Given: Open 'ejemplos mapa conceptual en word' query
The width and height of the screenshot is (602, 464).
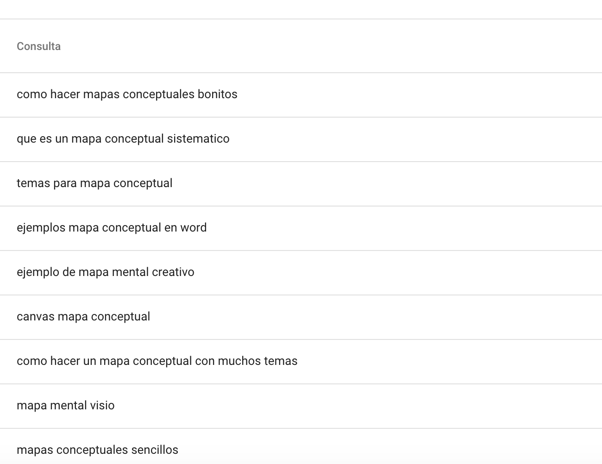Looking at the screenshot, I should 301,228.
